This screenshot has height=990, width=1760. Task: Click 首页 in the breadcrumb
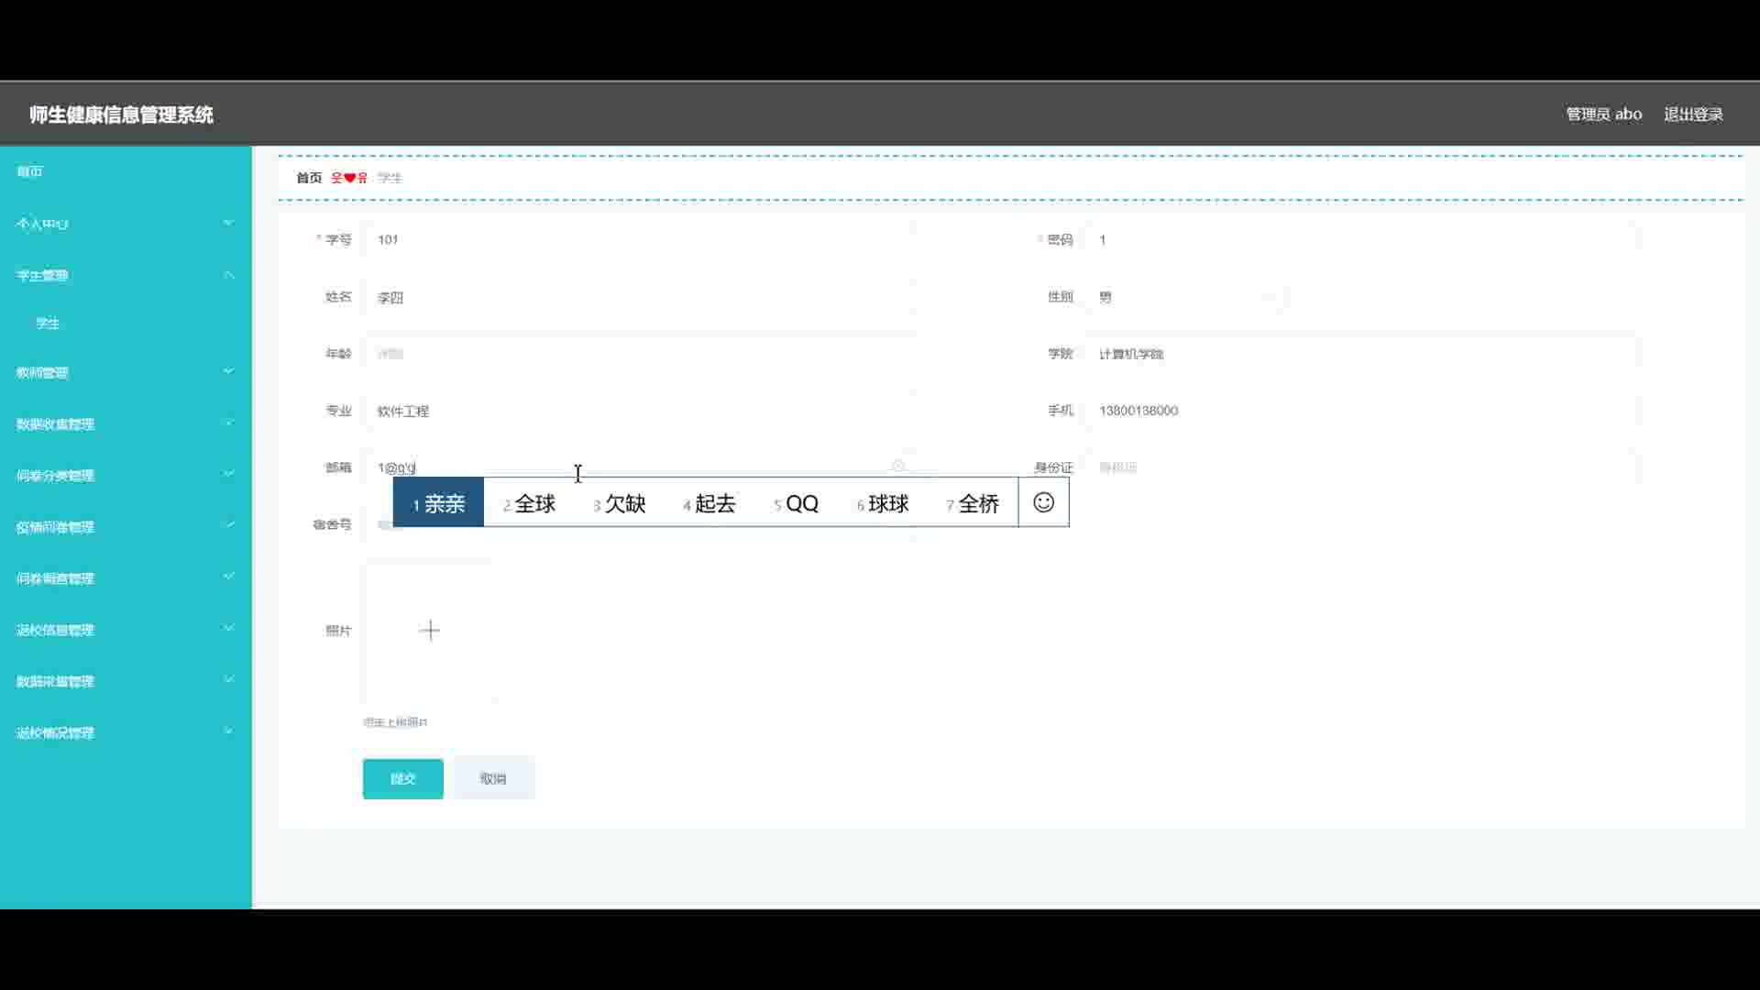click(309, 178)
